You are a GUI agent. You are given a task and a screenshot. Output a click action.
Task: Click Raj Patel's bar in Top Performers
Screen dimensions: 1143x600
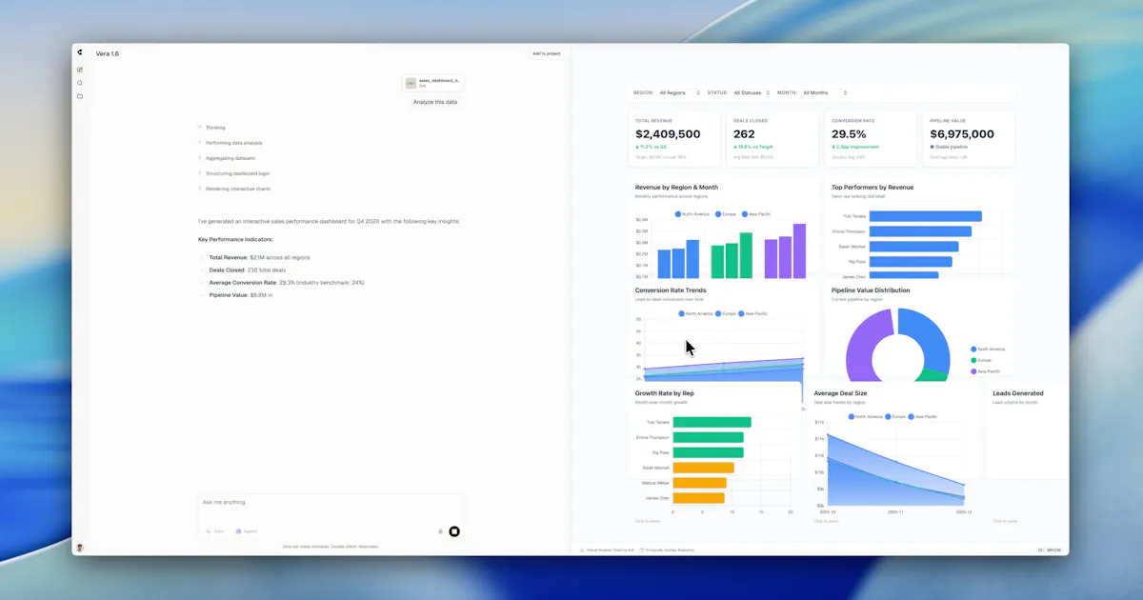(911, 262)
